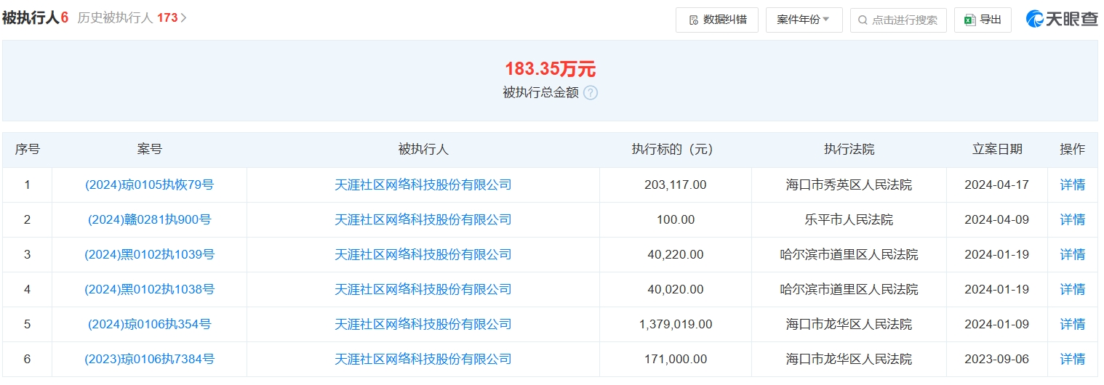Click the 数据纠错 button

click(717, 20)
